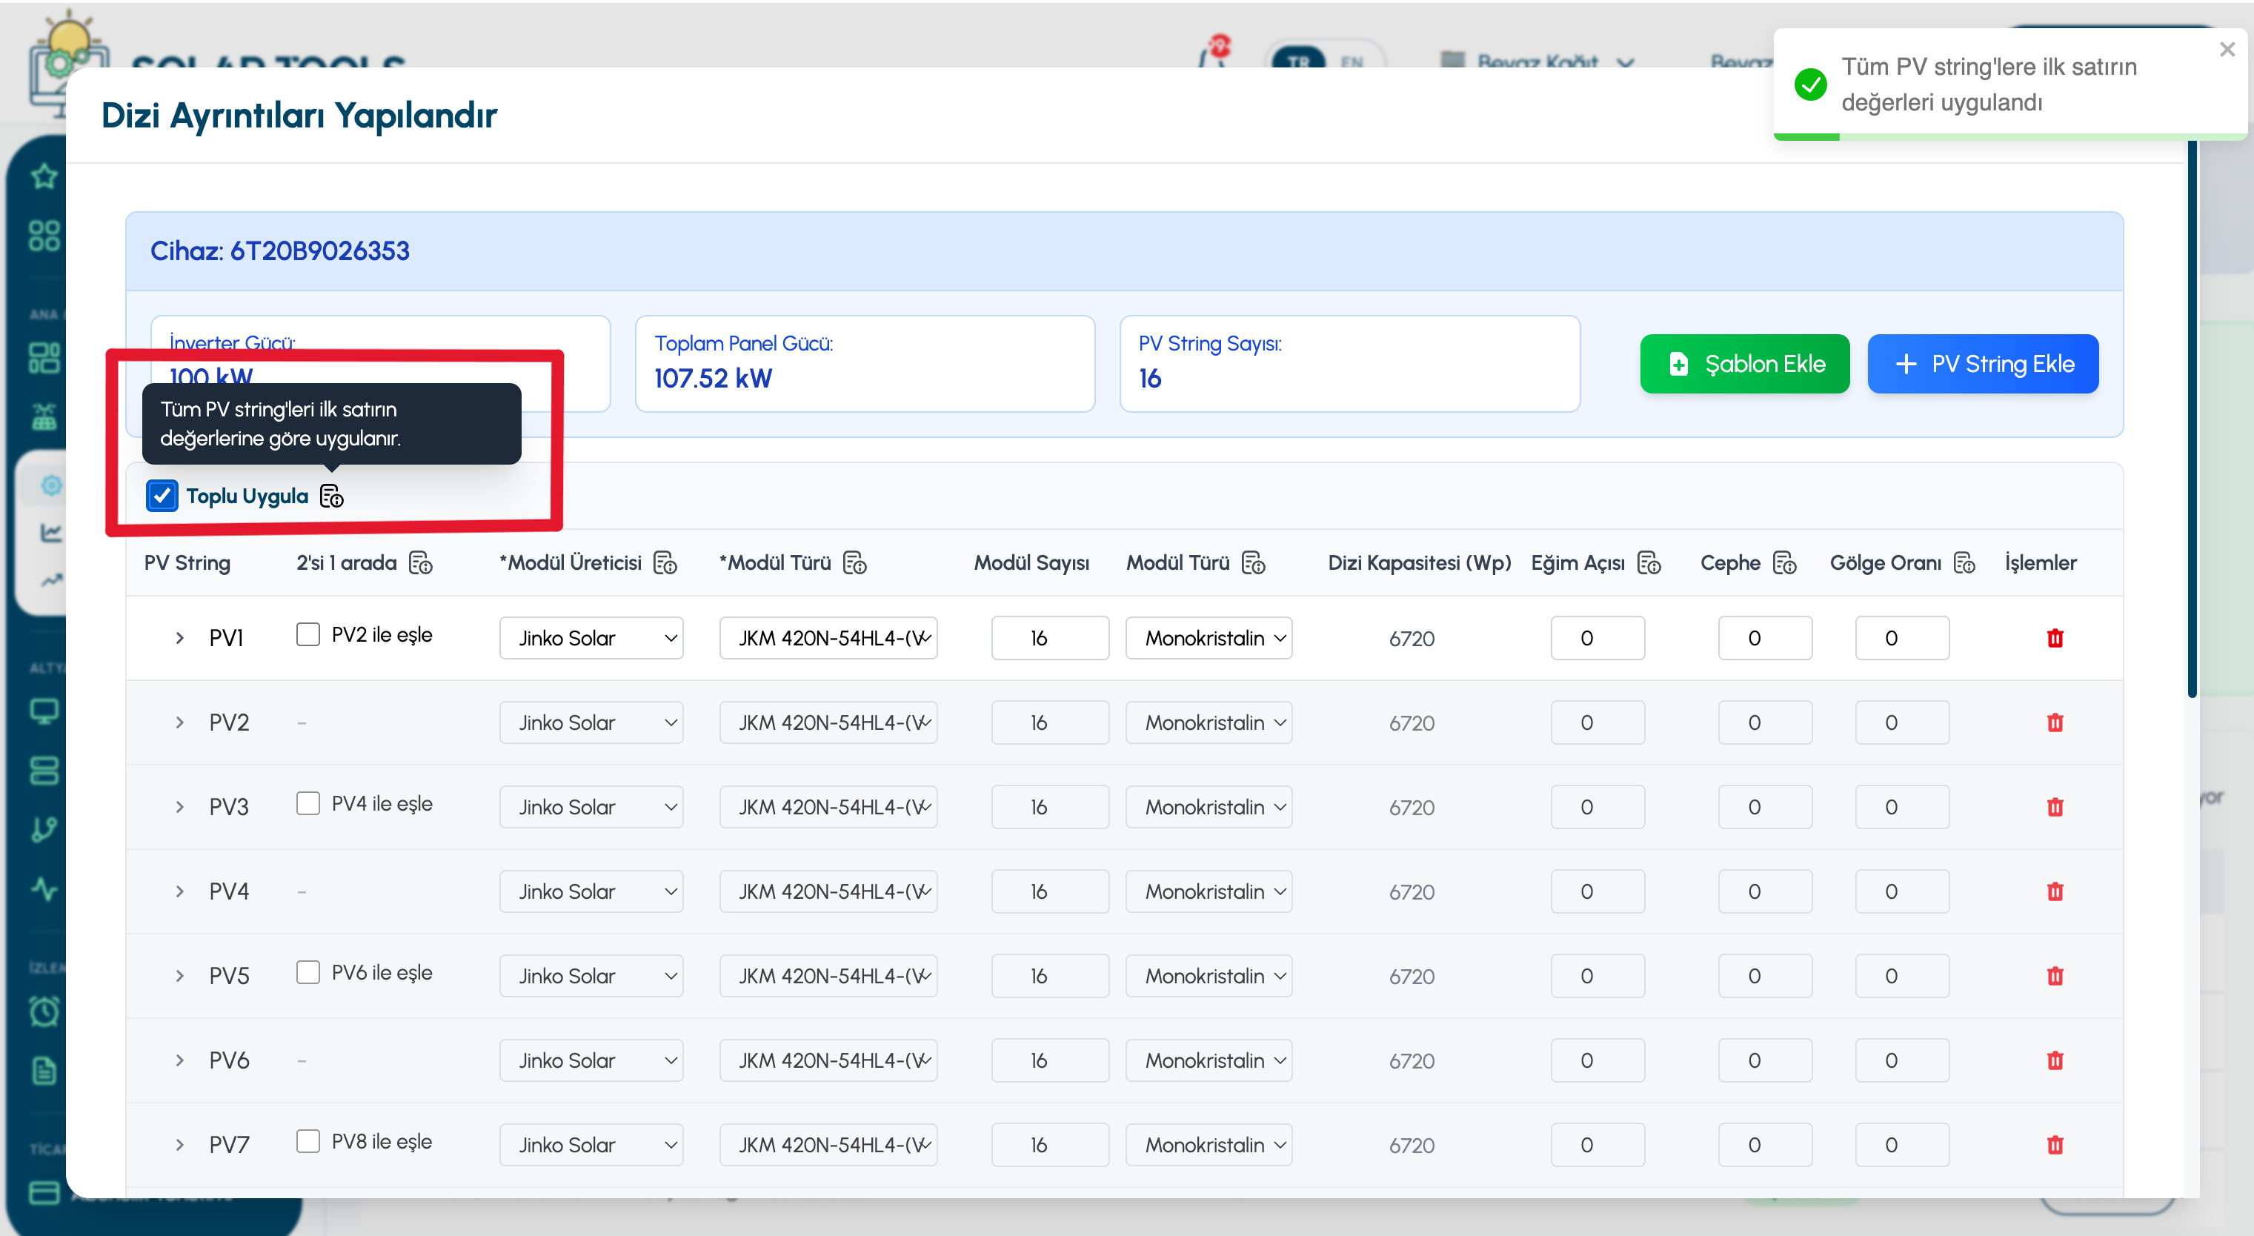This screenshot has width=2254, height=1236.
Task: Click info icon beside 2'si 1 arada header
Action: (421, 563)
